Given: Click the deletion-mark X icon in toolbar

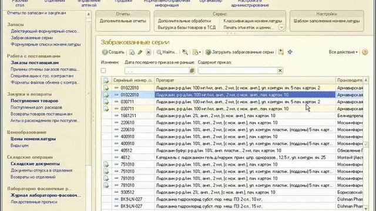Looking at the screenshot, I should tap(149, 52).
